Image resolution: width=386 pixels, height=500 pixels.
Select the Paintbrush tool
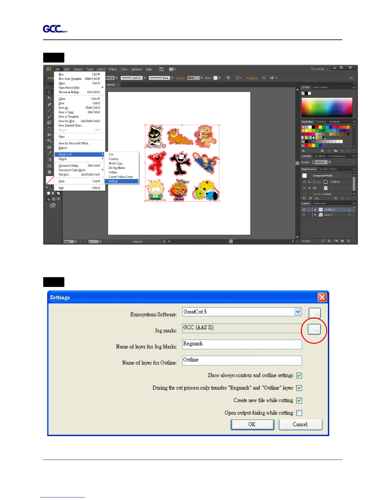point(49,116)
